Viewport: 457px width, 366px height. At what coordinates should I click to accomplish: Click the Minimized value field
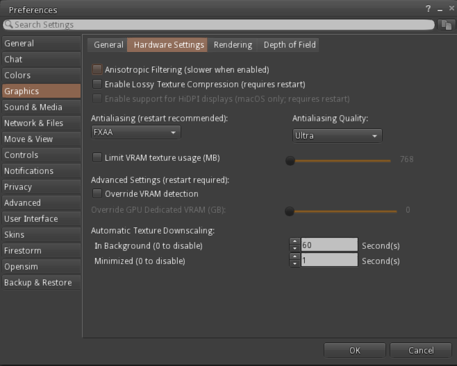click(x=329, y=260)
